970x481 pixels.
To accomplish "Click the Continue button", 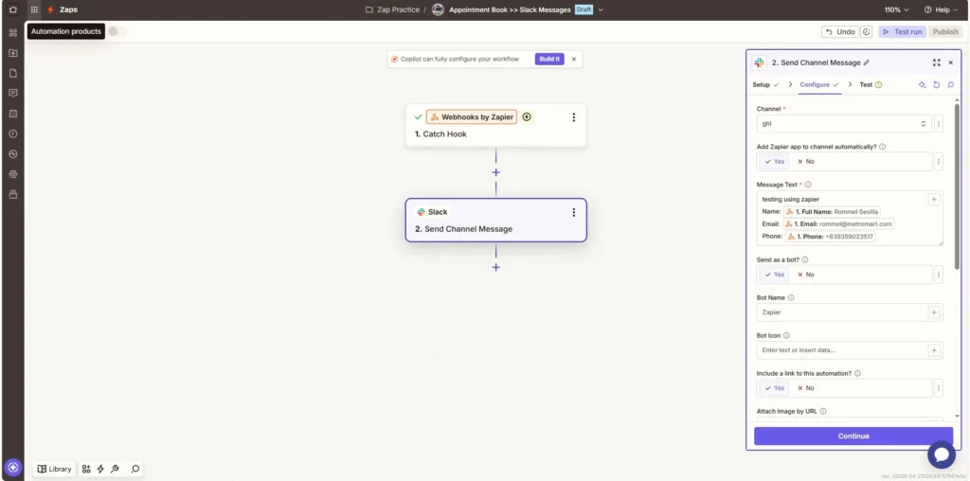I will [x=853, y=436].
